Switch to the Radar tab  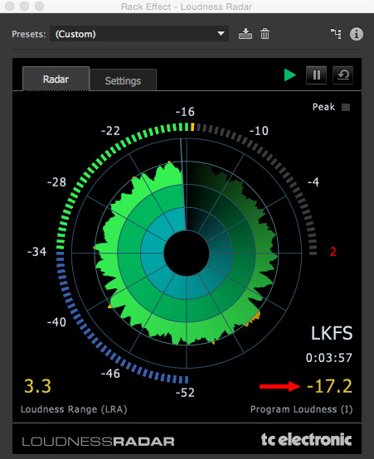coord(56,79)
